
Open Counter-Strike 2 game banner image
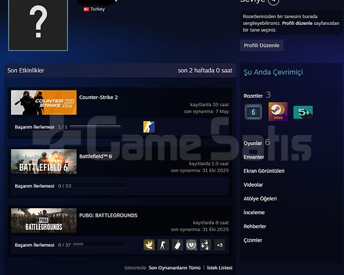tap(44, 102)
